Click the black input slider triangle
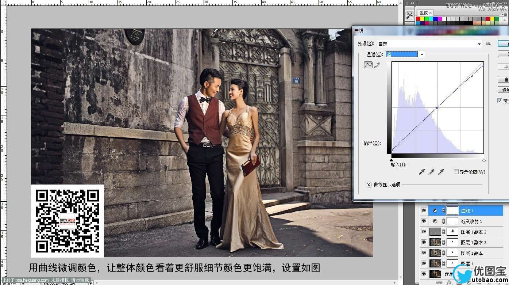 [x=392, y=160]
